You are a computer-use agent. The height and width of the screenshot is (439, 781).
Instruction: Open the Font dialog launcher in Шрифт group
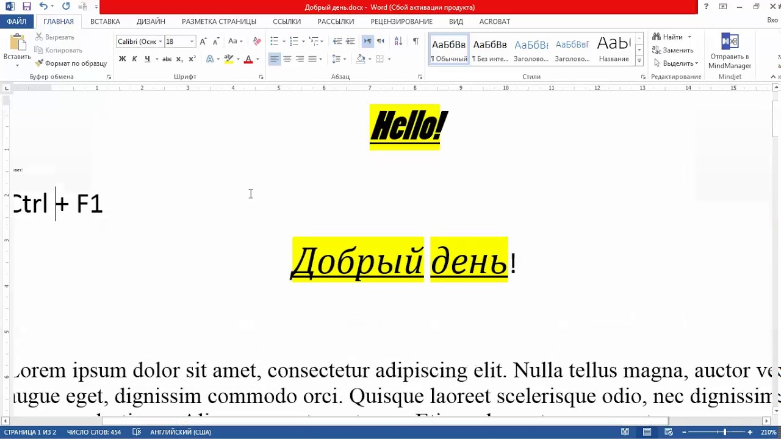[261, 77]
